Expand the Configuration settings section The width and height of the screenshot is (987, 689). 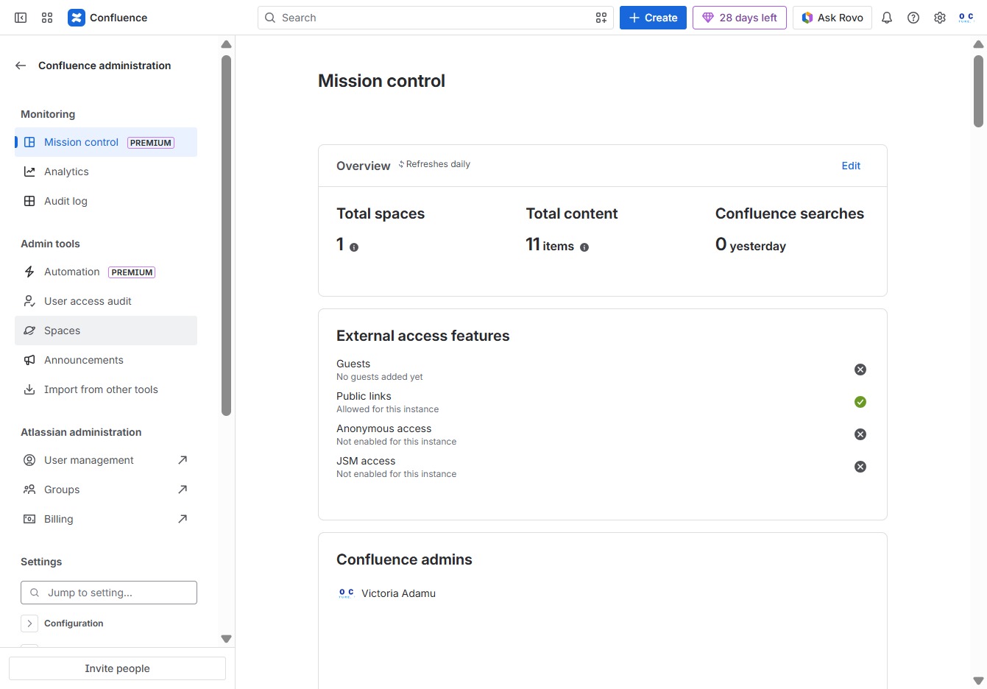29,623
